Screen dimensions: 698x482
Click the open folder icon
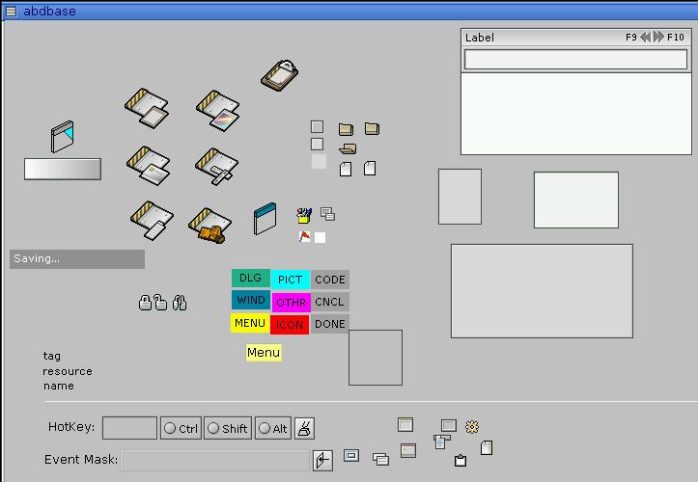[x=348, y=148]
